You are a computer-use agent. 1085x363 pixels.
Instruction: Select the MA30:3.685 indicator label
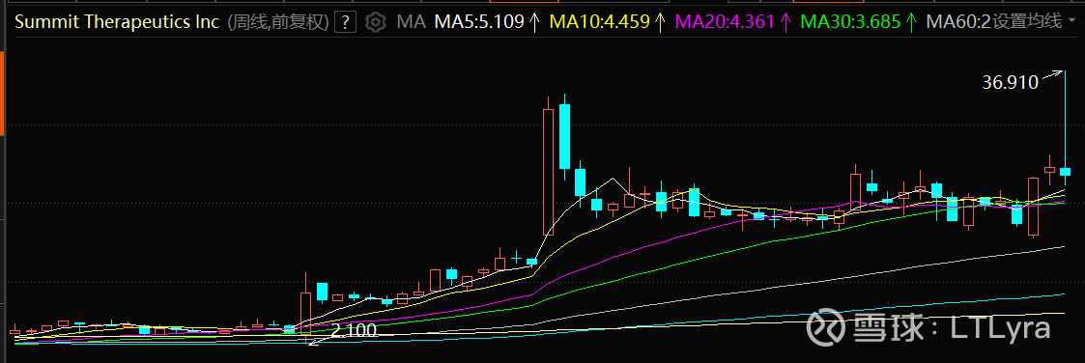coord(850,23)
